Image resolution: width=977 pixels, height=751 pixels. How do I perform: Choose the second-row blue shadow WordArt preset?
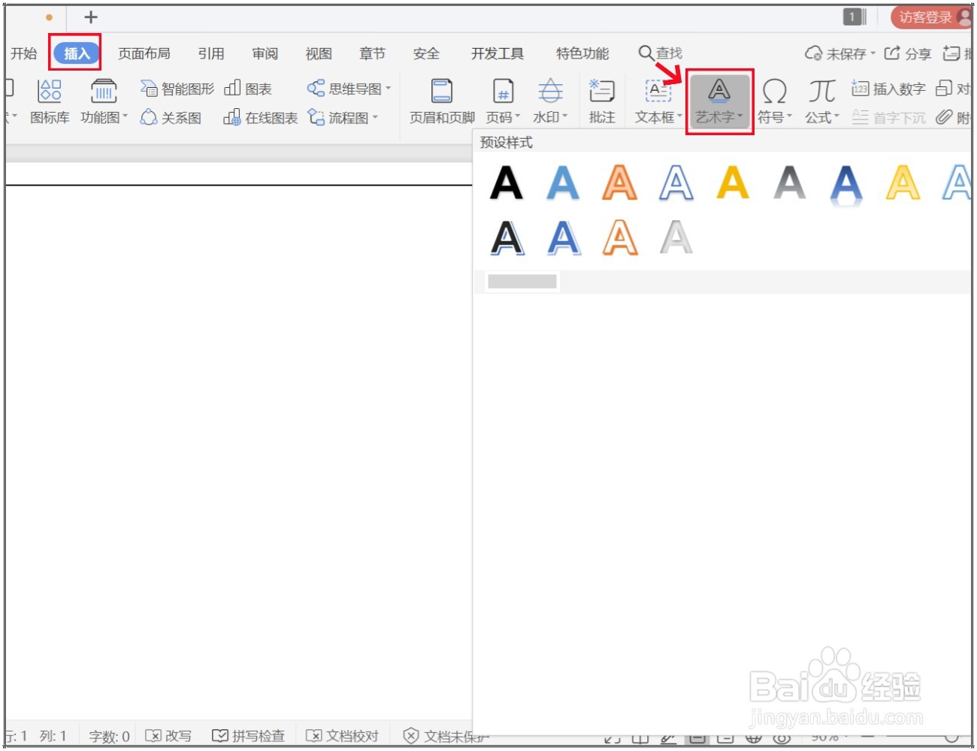click(563, 239)
